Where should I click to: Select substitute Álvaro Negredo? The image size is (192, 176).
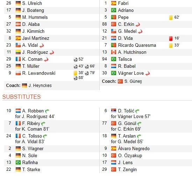[134, 149]
